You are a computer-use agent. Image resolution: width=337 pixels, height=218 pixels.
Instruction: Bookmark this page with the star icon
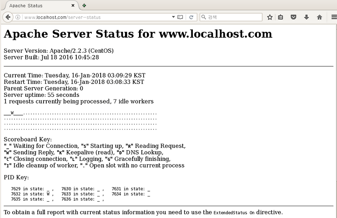pos(270,17)
